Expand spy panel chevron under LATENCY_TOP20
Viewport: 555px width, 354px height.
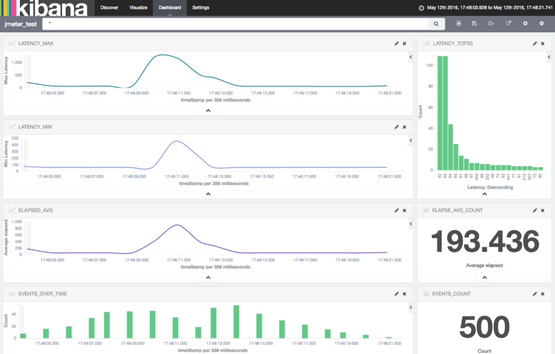pos(485,194)
